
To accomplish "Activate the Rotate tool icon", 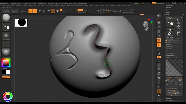I will [48, 11].
